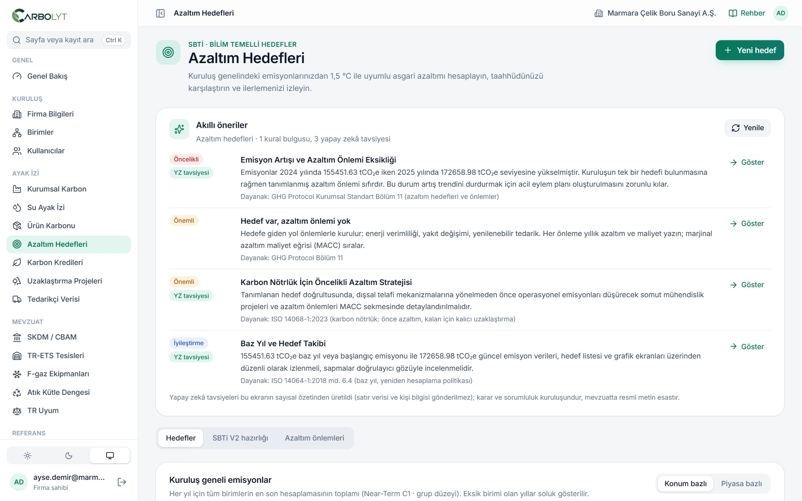The width and height of the screenshot is (802, 501).
Task: Open Azaltım önlemleri tab
Action: [314, 438]
